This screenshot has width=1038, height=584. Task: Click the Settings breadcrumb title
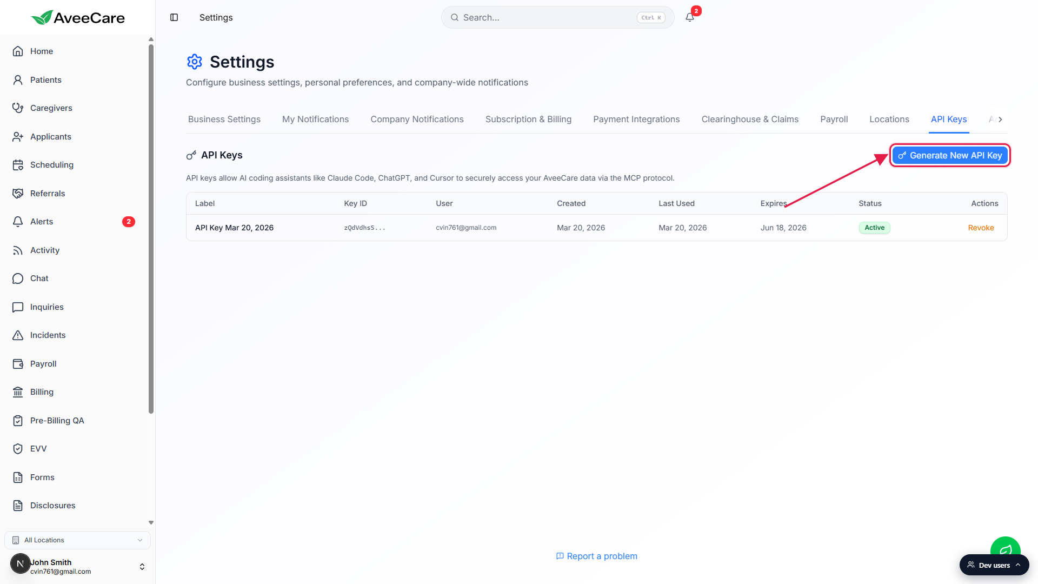(216, 17)
